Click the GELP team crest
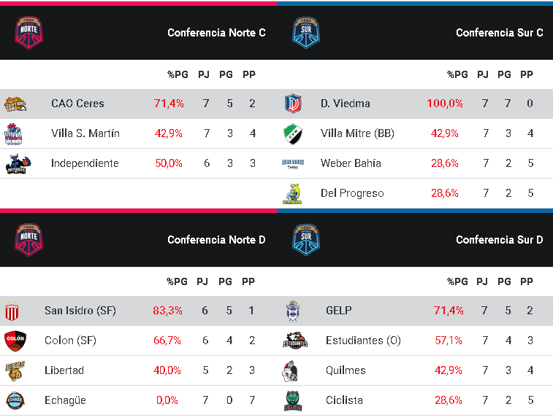The height and width of the screenshot is (420, 553). point(292,311)
